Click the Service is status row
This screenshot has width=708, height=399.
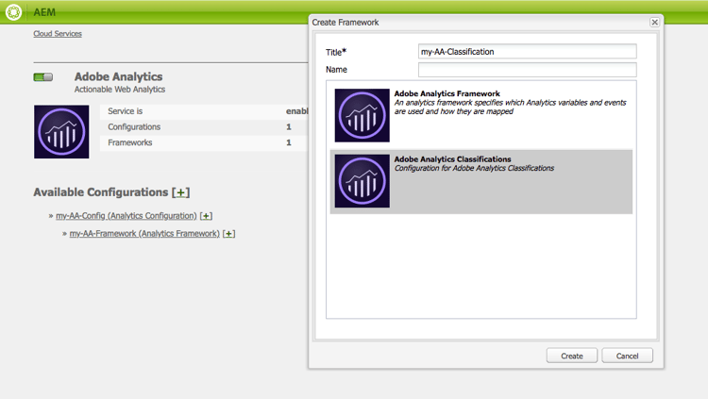(x=204, y=111)
